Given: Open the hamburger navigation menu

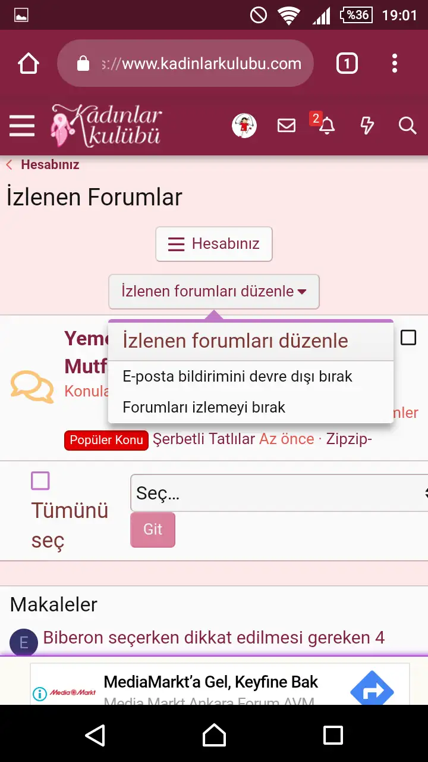Looking at the screenshot, I should point(22,126).
